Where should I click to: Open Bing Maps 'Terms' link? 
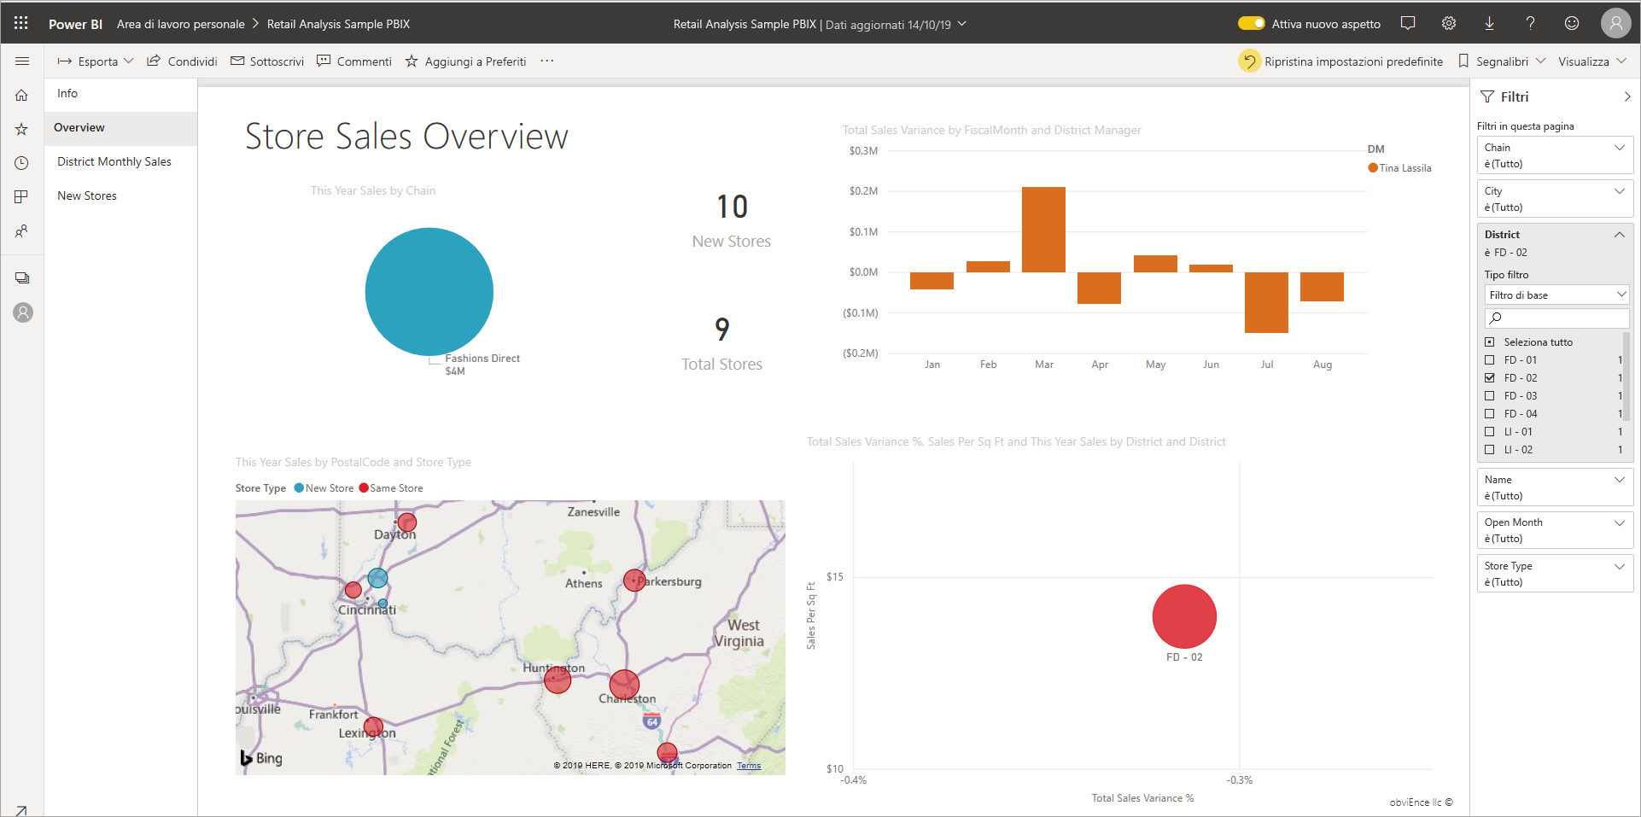(748, 766)
